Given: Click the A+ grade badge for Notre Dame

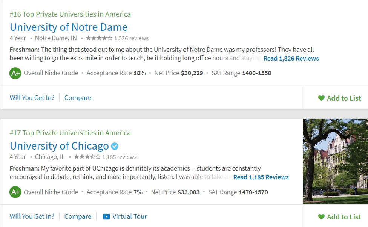Looking at the screenshot, I should tap(15, 73).
